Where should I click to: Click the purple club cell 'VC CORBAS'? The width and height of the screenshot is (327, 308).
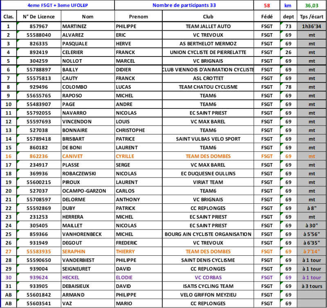pyautogui.click(x=208, y=278)
